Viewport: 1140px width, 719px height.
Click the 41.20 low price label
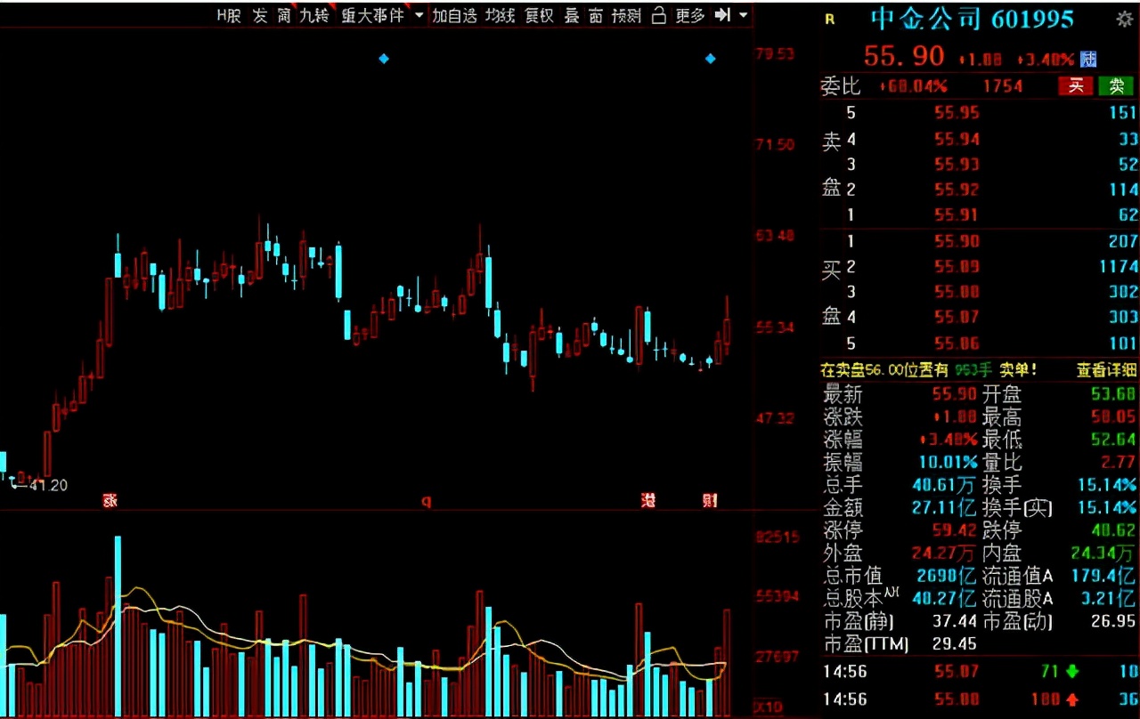click(x=48, y=486)
